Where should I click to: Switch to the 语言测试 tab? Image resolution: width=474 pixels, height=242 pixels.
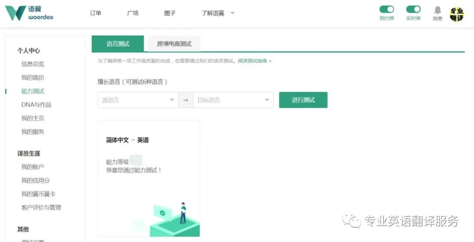[118, 44]
